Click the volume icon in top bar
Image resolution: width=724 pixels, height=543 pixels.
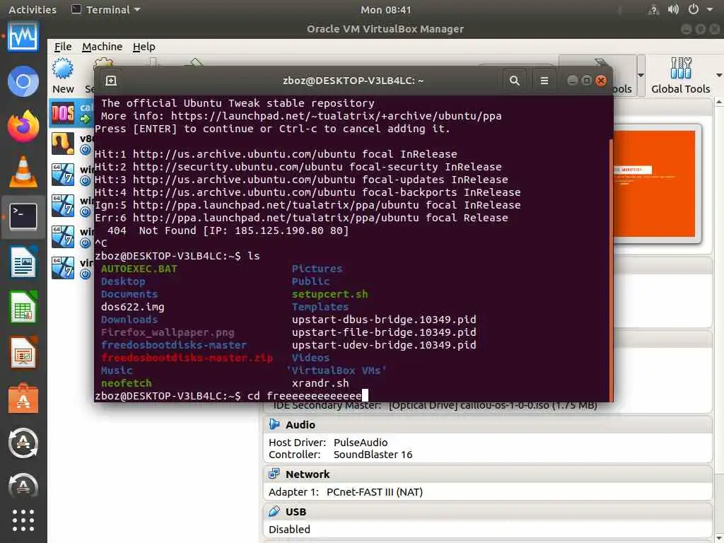pyautogui.click(x=673, y=10)
